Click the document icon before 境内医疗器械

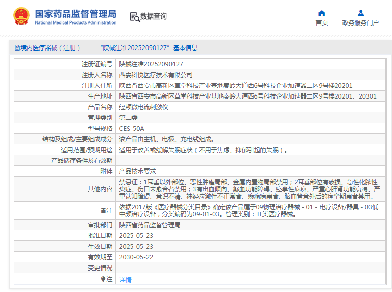click(17, 48)
